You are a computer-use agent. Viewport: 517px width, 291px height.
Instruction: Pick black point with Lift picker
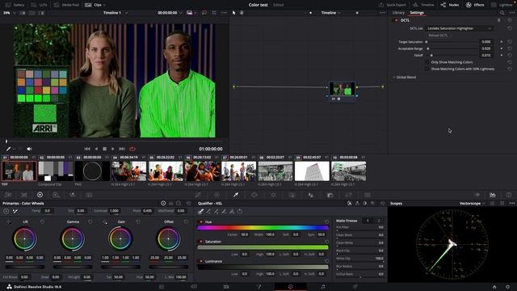pyautogui.click(x=9, y=222)
